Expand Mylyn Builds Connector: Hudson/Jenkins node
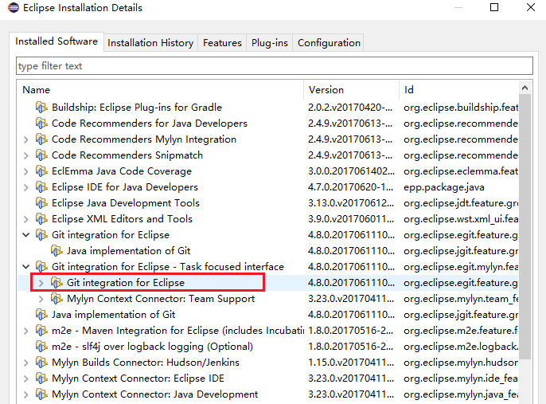The width and height of the screenshot is (546, 404). (25, 363)
